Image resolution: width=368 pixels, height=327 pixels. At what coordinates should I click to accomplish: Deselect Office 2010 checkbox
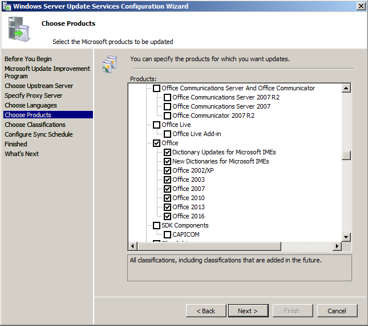click(x=167, y=198)
